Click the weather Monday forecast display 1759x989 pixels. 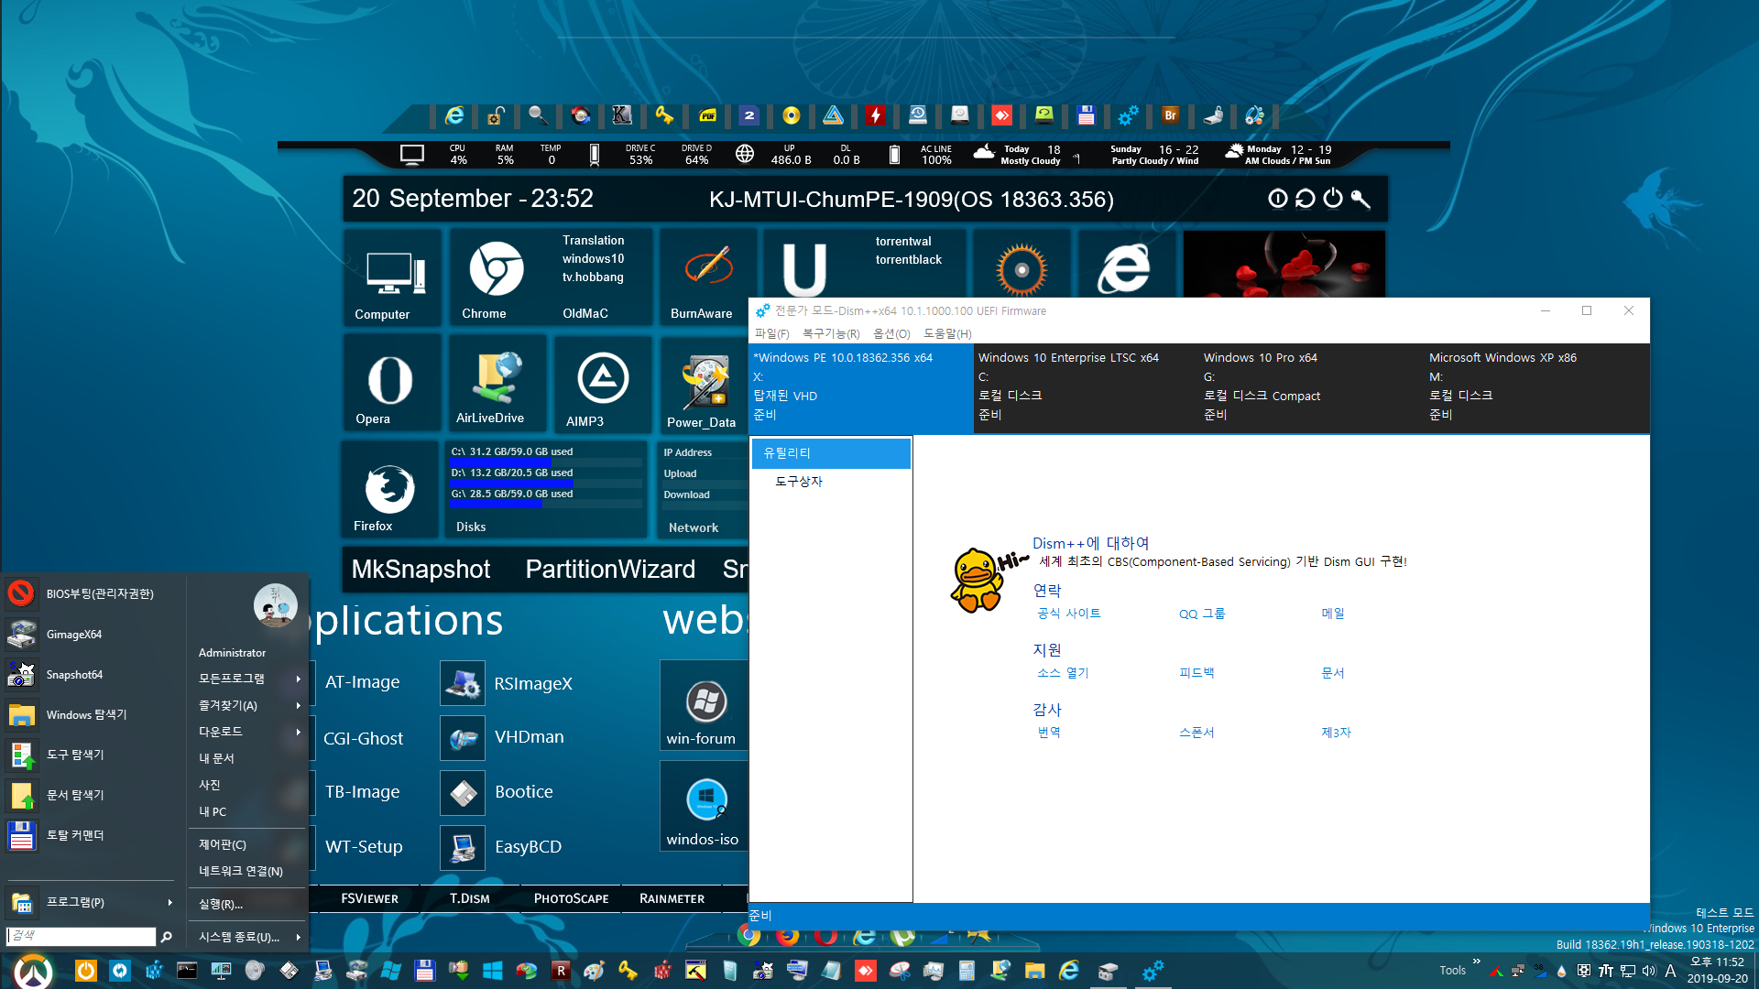point(1283,151)
